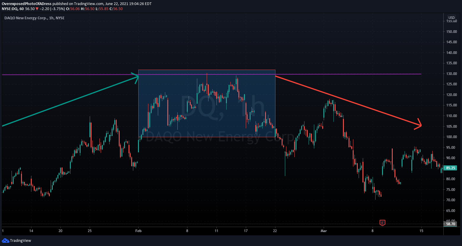Viewport: 462px width, 246px height.
Task: Click the 150.00 price axis label
Action: coord(451,32)
